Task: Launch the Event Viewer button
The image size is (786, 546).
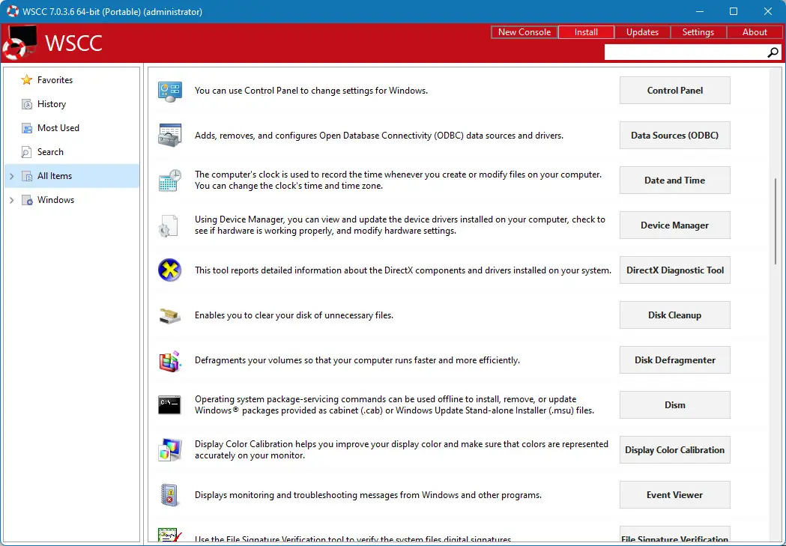Action: click(x=674, y=495)
